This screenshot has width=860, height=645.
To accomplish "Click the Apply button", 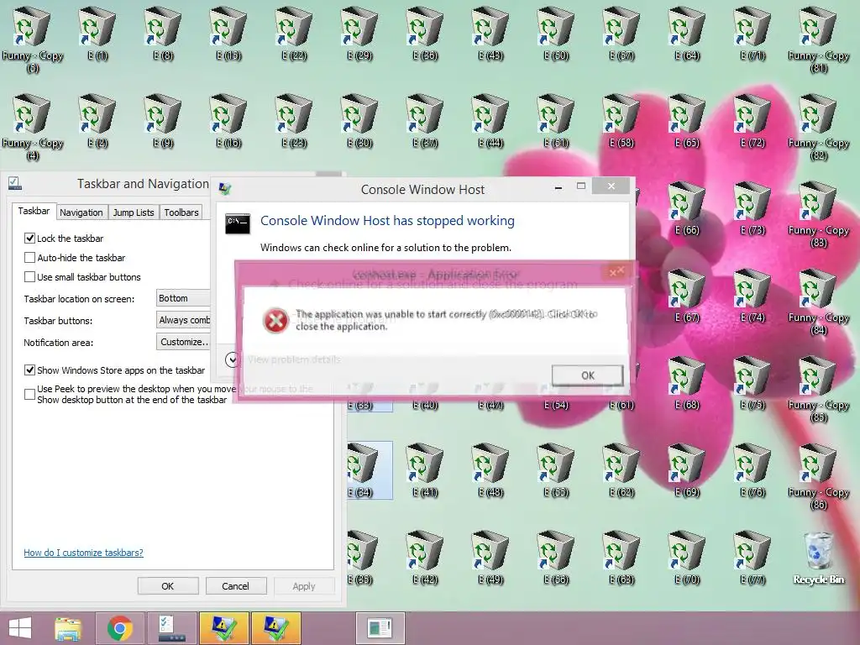I will (304, 585).
